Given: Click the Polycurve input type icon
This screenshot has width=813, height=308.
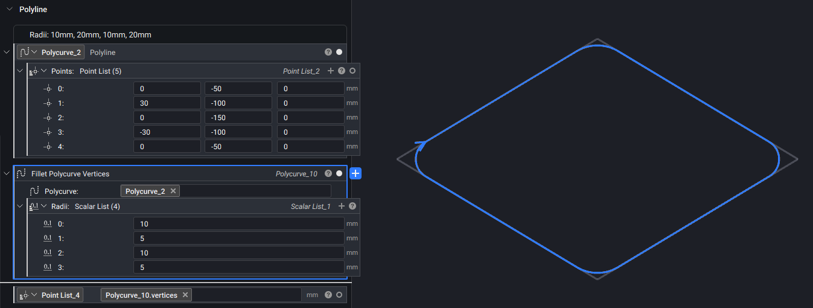Looking at the screenshot, I should pos(34,191).
